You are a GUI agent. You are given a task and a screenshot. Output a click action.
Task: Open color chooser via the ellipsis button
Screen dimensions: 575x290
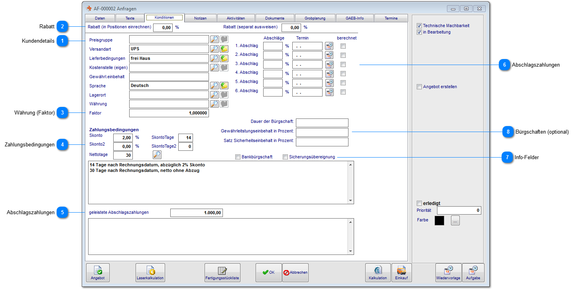455,221
